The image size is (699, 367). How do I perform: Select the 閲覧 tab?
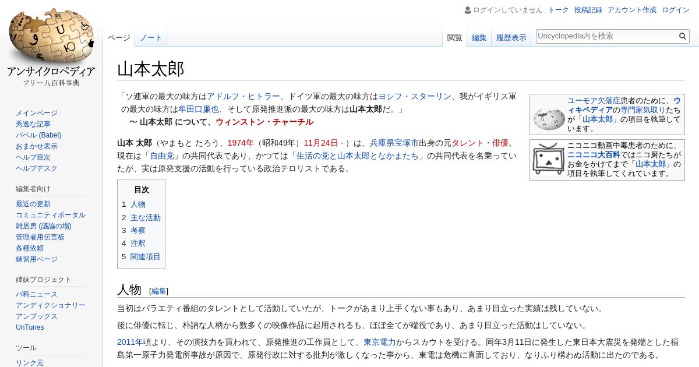pyautogui.click(x=454, y=37)
